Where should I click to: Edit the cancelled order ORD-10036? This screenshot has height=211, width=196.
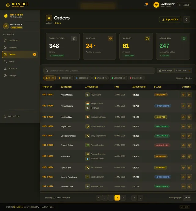(x=190, y=145)
